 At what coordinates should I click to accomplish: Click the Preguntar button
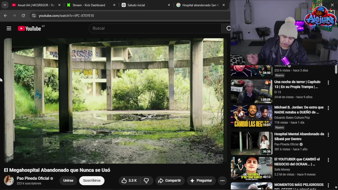pyautogui.click(x=201, y=180)
